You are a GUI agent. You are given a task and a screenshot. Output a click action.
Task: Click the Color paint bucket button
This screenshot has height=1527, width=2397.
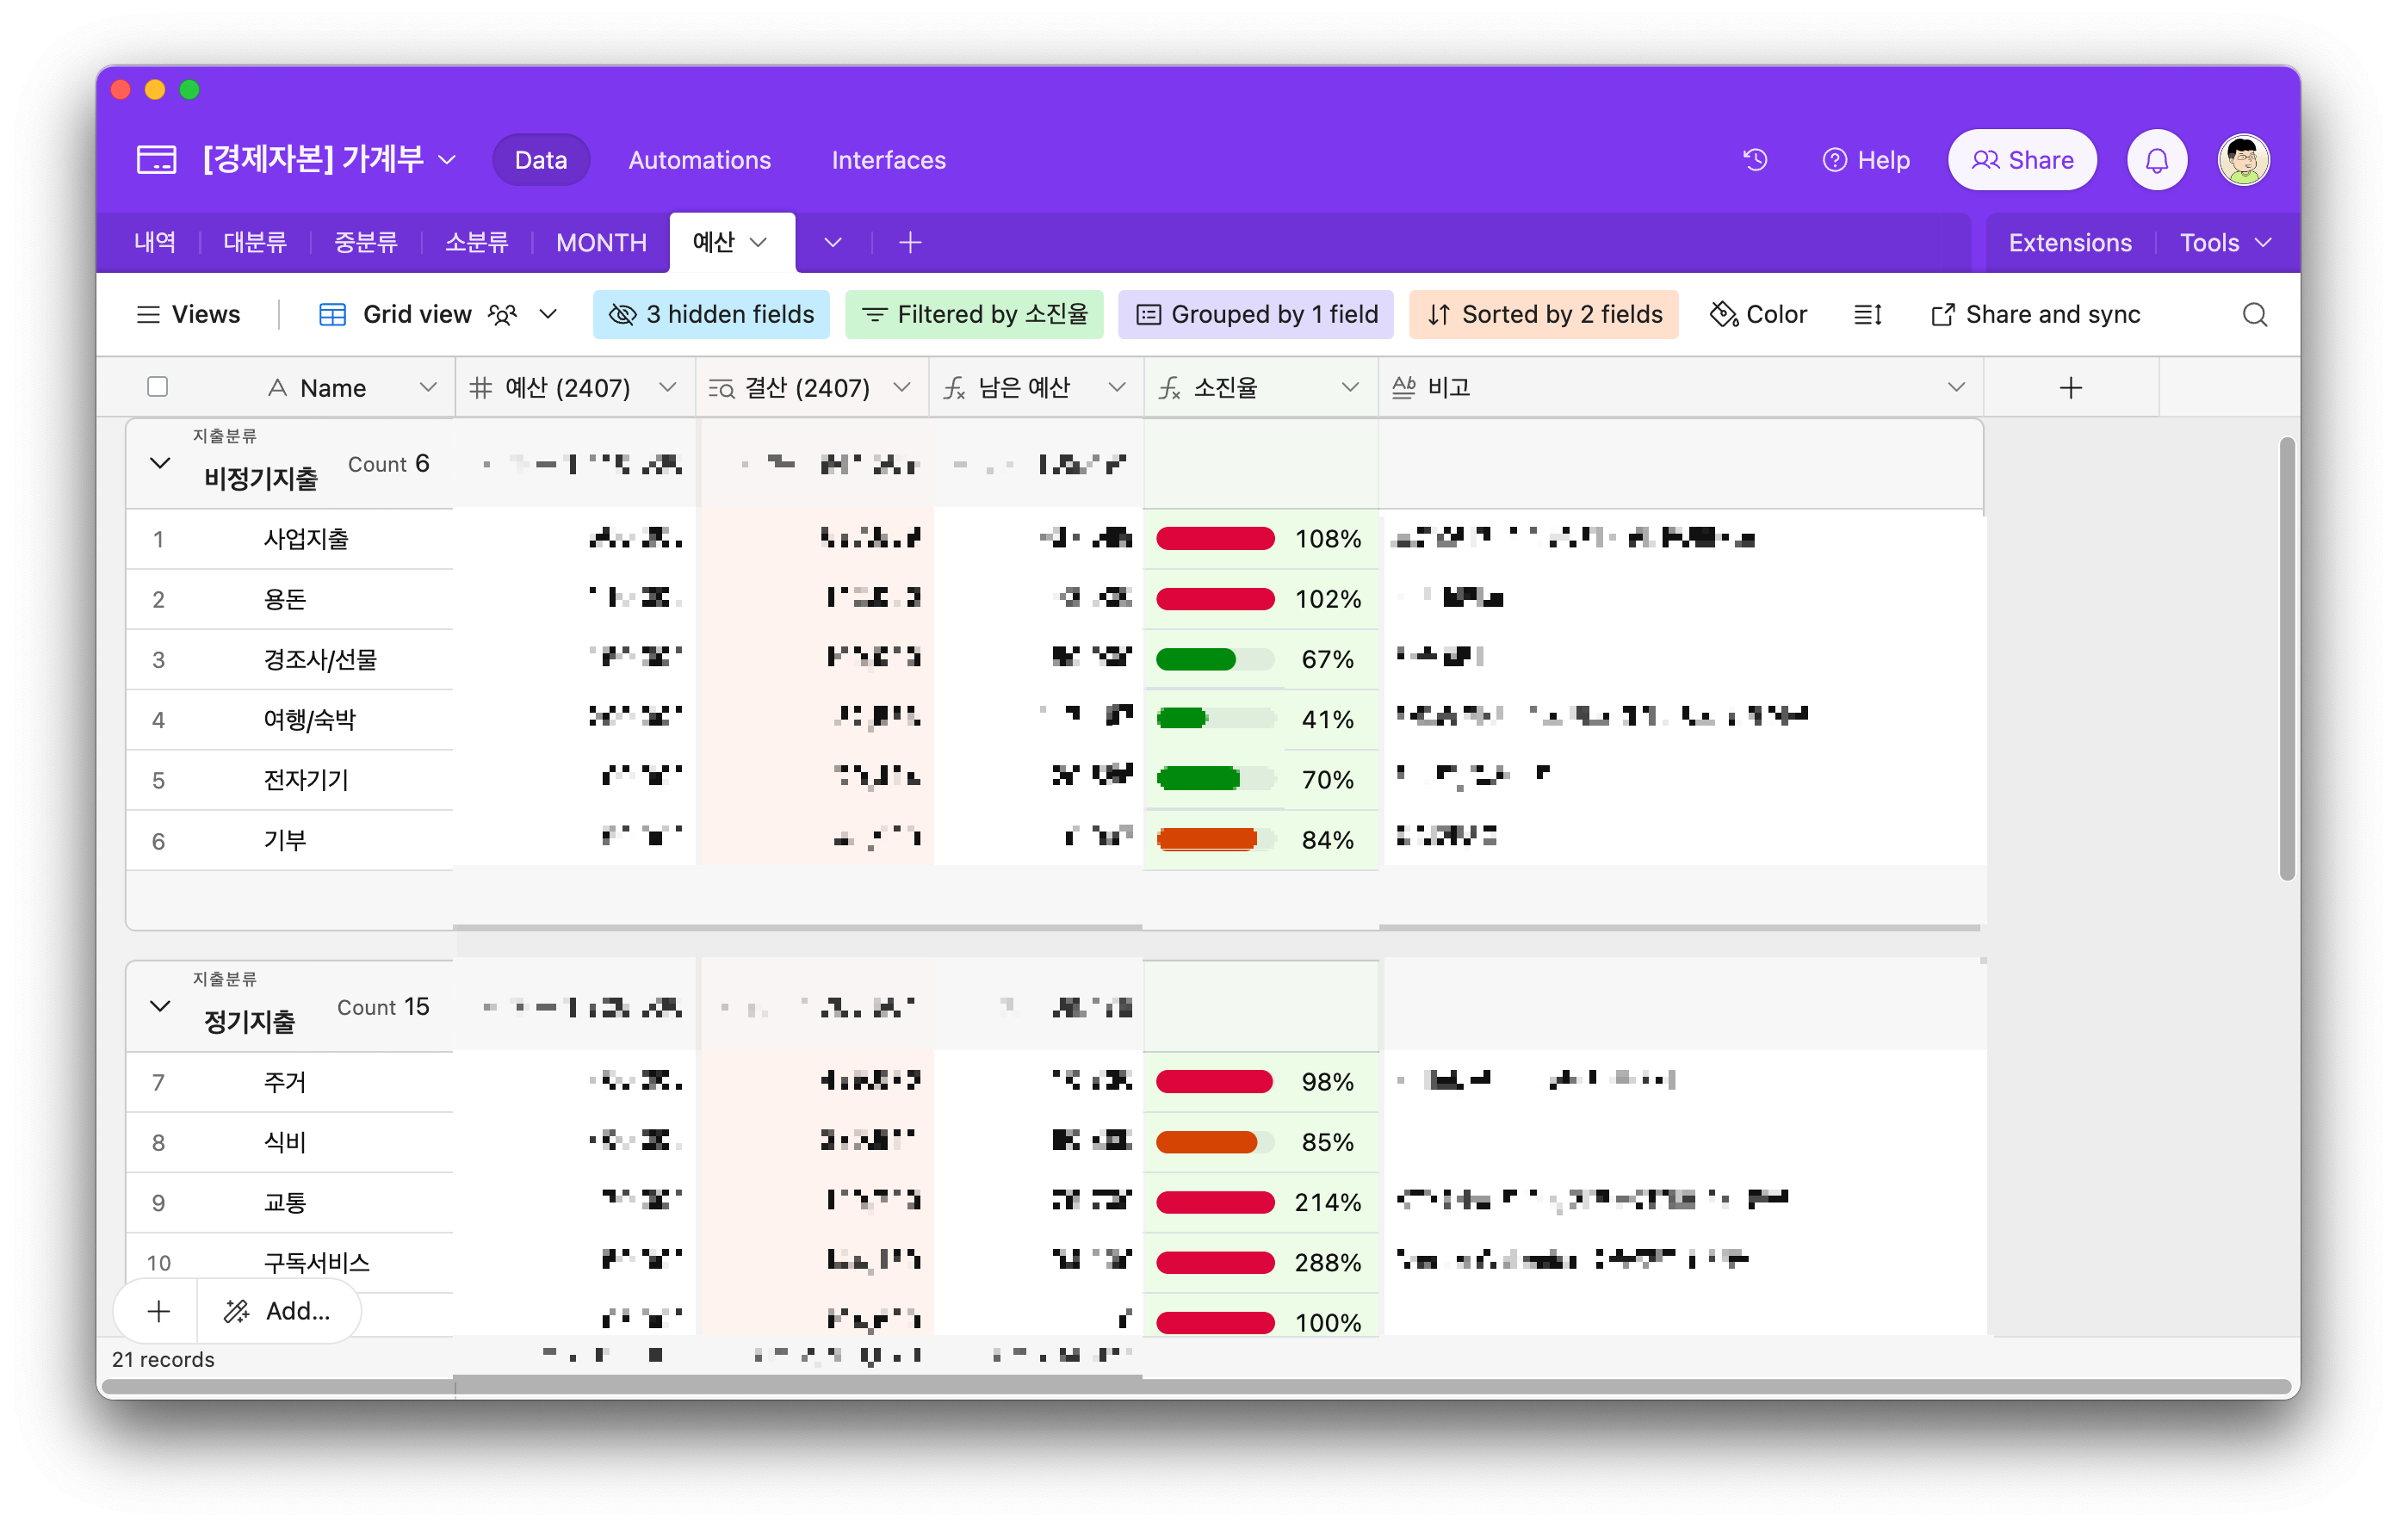pyautogui.click(x=1758, y=314)
